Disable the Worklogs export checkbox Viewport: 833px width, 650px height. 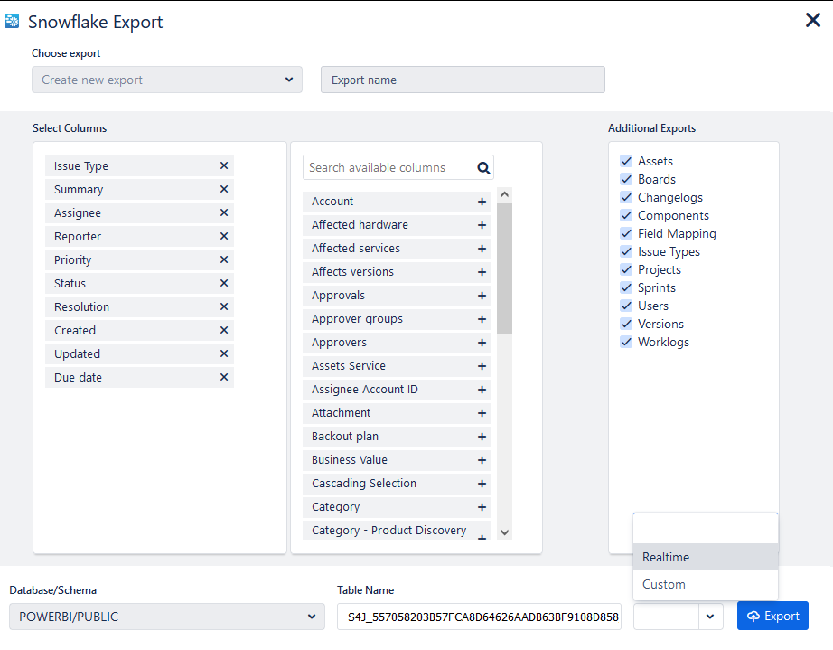625,342
